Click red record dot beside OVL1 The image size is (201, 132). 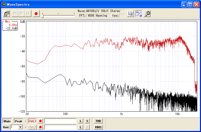[x=41, y=121]
